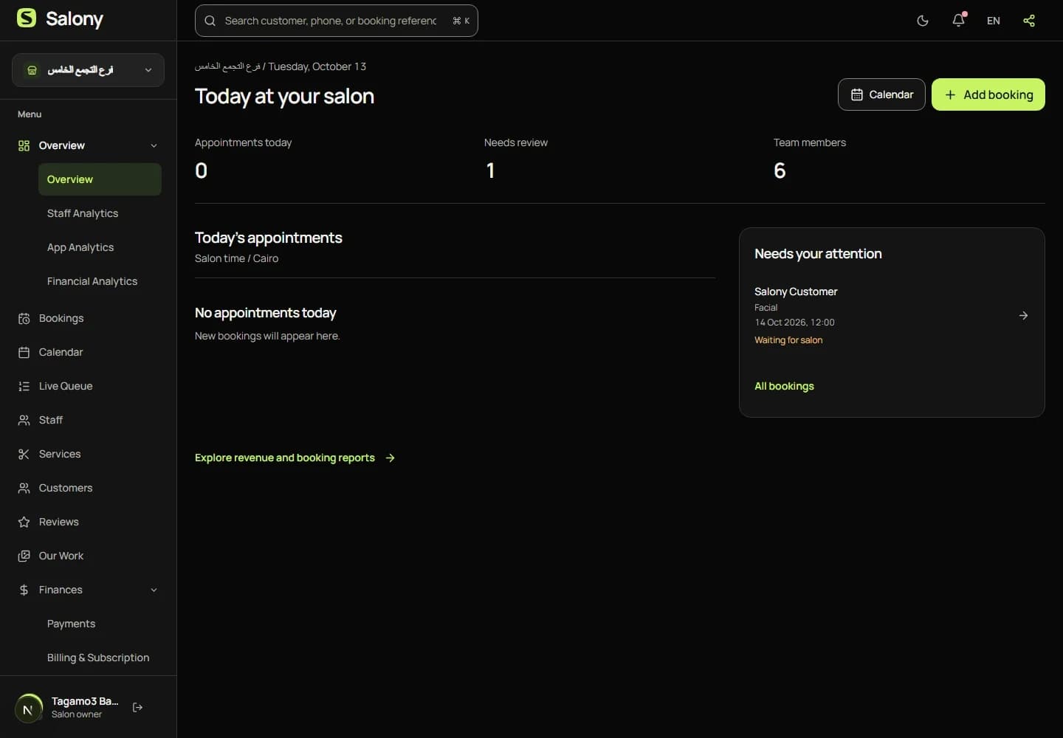Viewport: 1063px width, 738px height.
Task: Click the Live Queue list icon
Action: (x=24, y=386)
